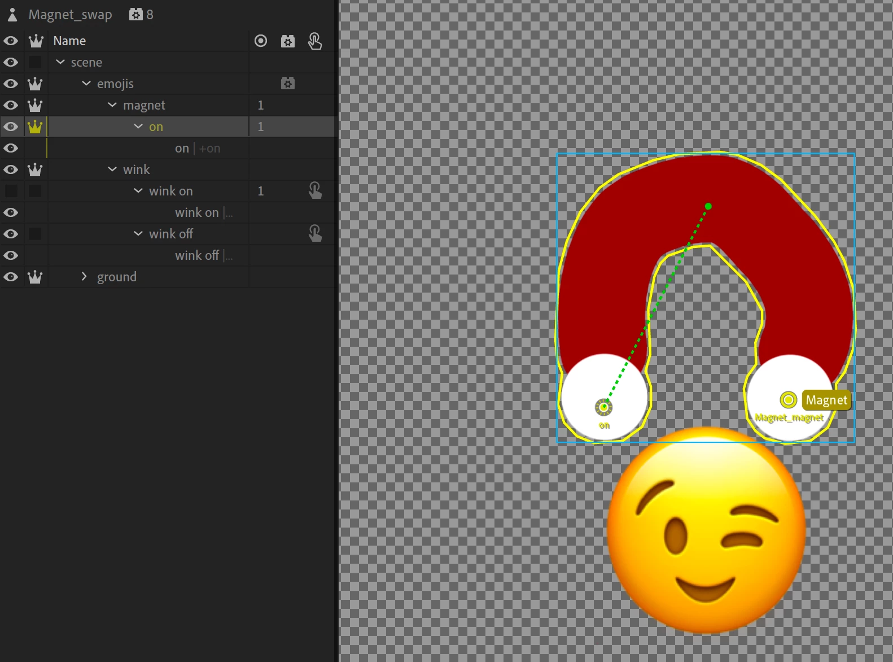Toggle the crown on the wink row
This screenshot has width=893, height=662.
click(35, 169)
